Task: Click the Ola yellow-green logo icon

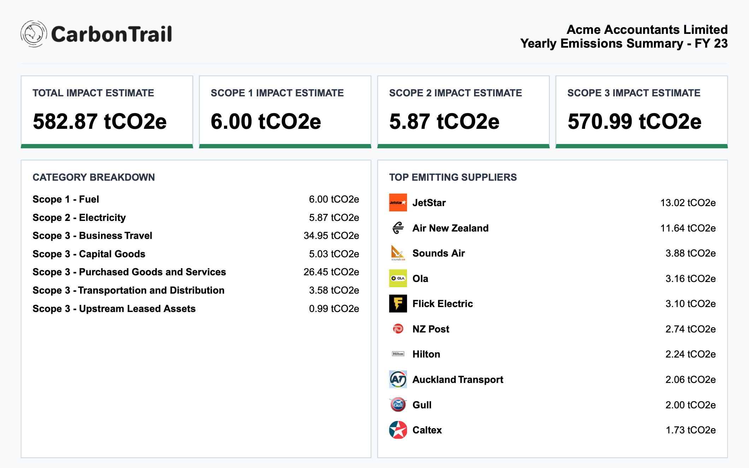Action: [398, 278]
